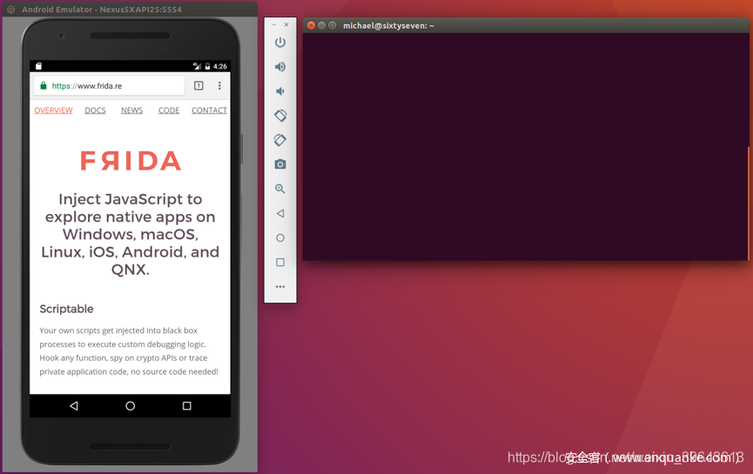
Task: Activate the emulator zoom magnifier icon
Action: [x=280, y=189]
